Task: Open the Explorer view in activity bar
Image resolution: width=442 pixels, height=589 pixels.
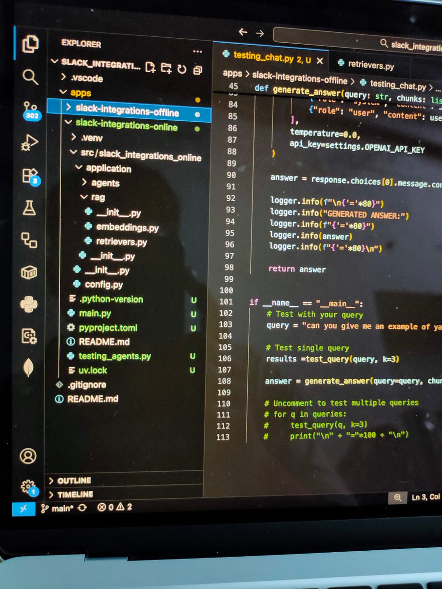Action: (x=30, y=44)
